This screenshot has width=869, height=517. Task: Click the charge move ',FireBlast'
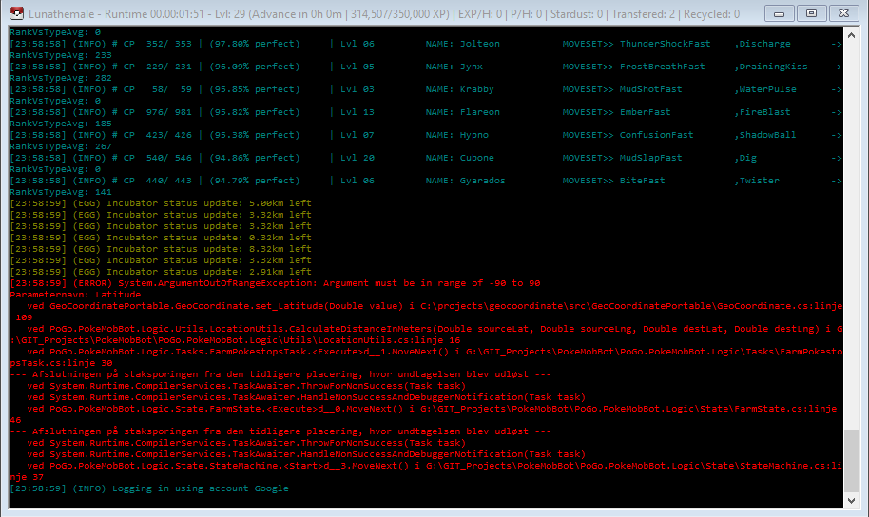click(763, 112)
